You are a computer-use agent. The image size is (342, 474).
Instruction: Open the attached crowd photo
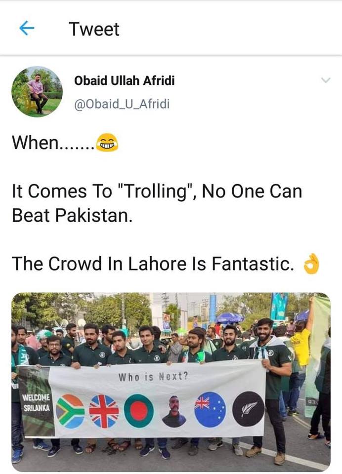[x=171, y=382]
